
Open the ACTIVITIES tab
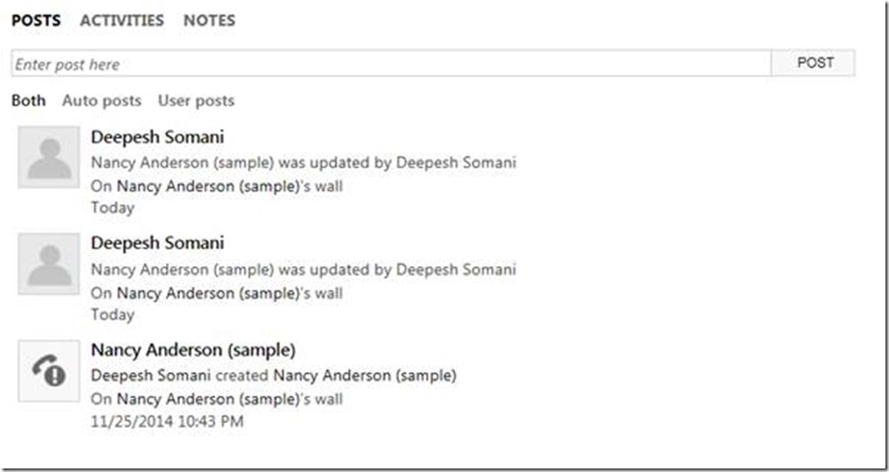coord(122,20)
